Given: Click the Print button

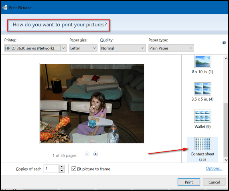Looking at the screenshot, I should [188, 182].
